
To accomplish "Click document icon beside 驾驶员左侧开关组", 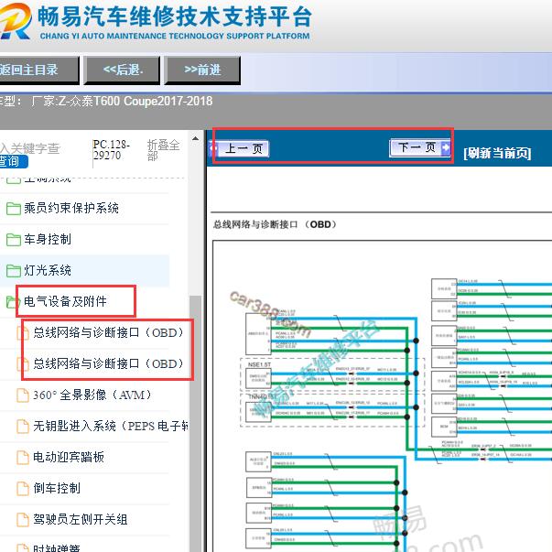I will [23, 520].
